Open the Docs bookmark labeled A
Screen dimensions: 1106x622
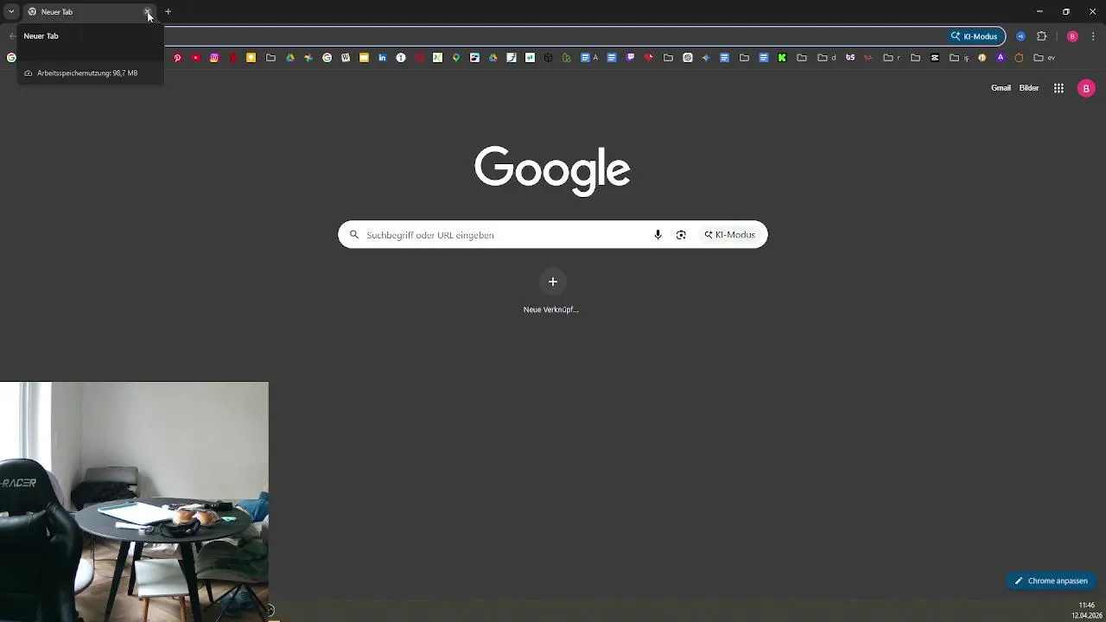(x=590, y=58)
